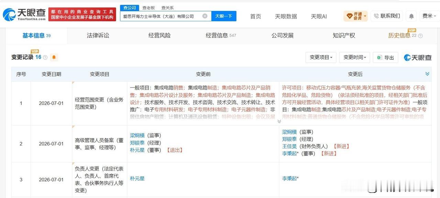Click the 变更前 column header
The height and width of the screenshot is (198, 440).
click(203, 74)
